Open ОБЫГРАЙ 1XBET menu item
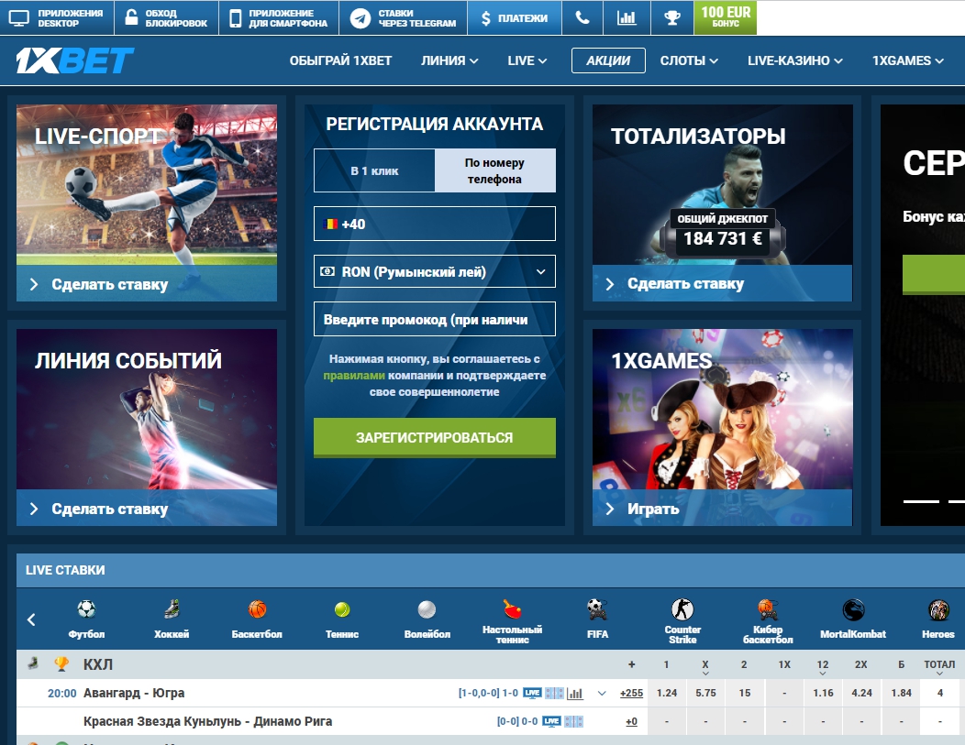The width and height of the screenshot is (965, 745). click(340, 60)
